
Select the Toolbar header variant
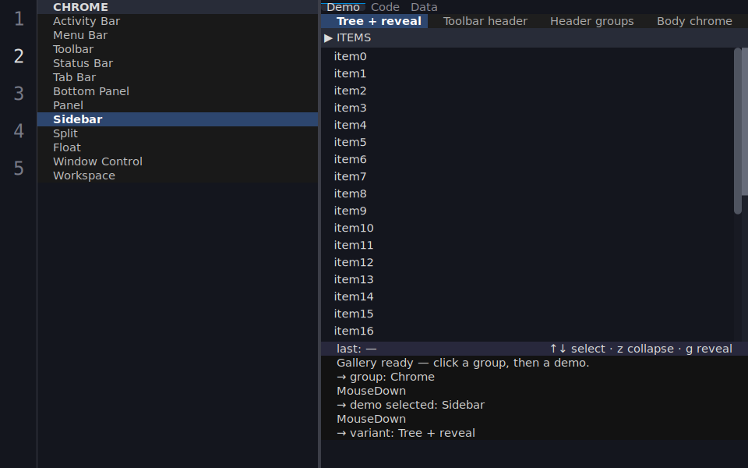pyautogui.click(x=485, y=21)
